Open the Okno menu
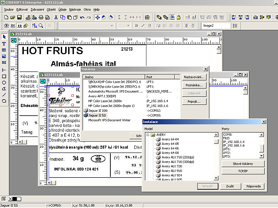This screenshot has height=208, width=278. [x=87, y=10]
